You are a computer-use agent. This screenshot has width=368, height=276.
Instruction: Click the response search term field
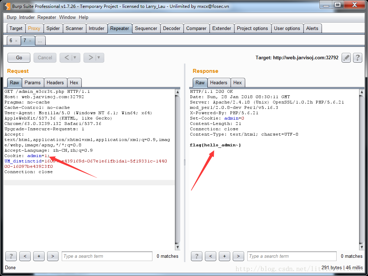click(x=292, y=256)
